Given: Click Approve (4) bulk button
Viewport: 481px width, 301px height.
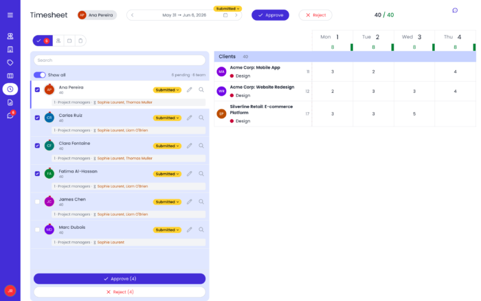Looking at the screenshot, I should click(120, 278).
